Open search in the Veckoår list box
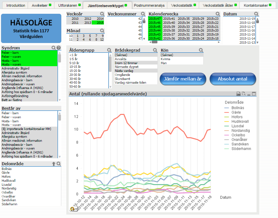Viewport: 278px width, 218px height. click(102, 14)
